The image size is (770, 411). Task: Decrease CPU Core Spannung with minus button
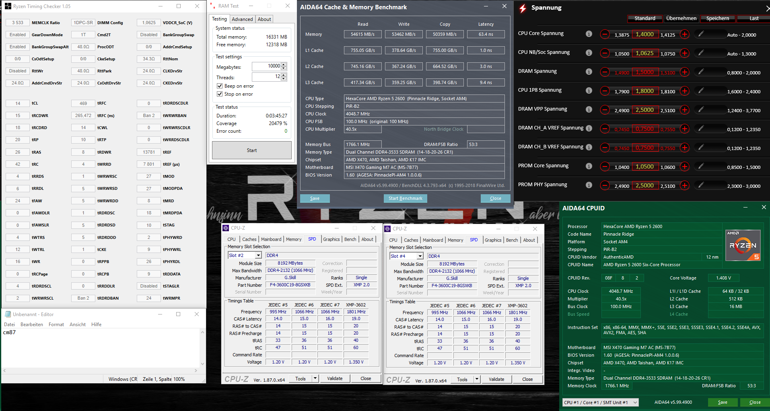(x=605, y=34)
